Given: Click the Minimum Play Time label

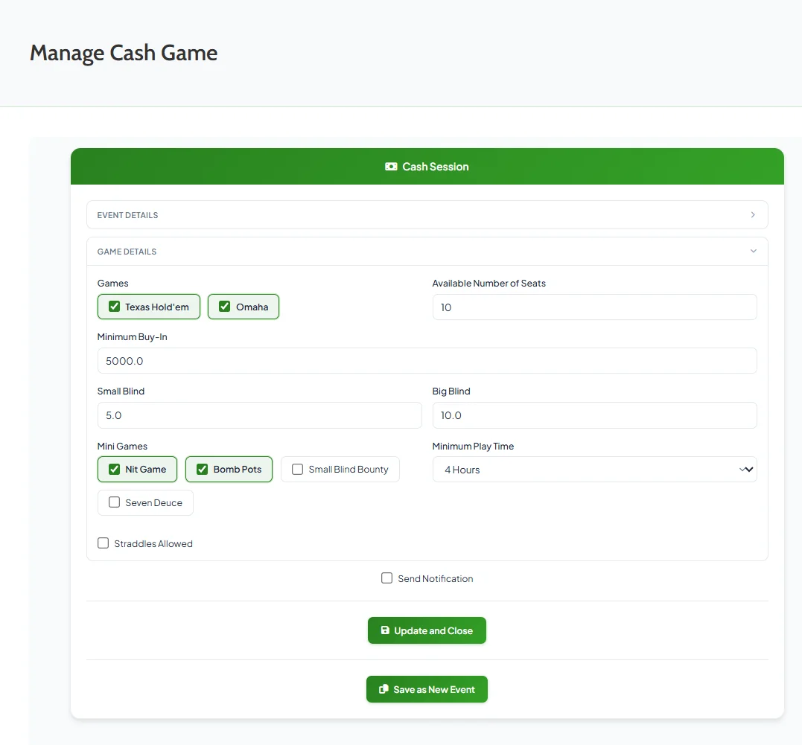Looking at the screenshot, I should coord(473,447).
